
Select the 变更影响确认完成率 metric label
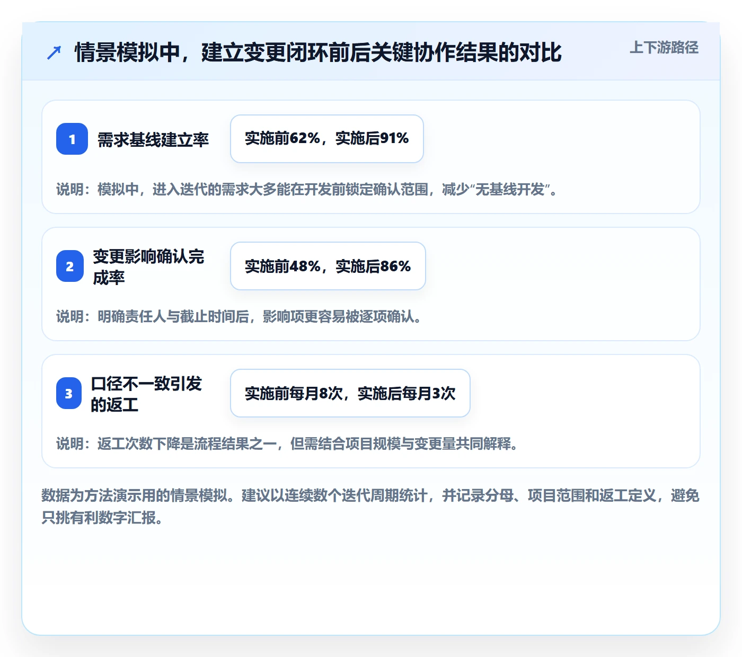(148, 267)
